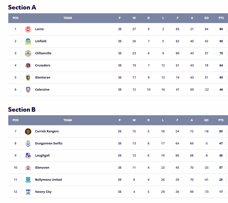
Task: Click the Glenavon club crest
Action: pos(28,167)
